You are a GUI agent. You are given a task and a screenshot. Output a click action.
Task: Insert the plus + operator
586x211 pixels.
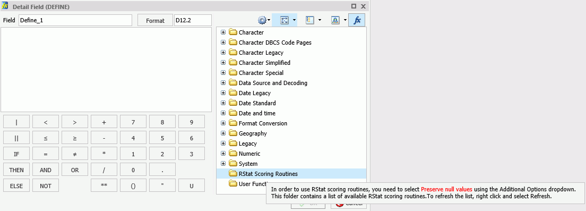coord(104,122)
